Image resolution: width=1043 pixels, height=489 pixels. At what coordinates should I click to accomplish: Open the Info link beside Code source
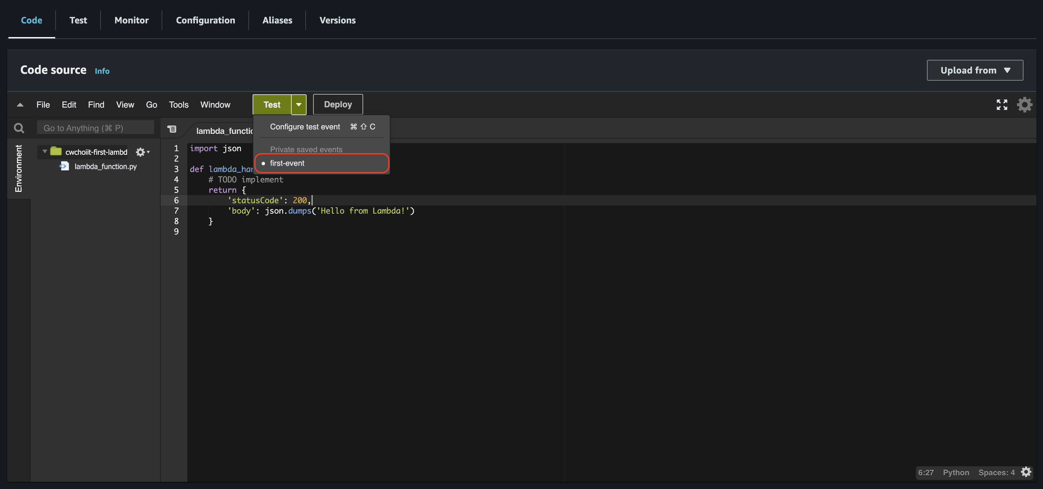(x=102, y=71)
